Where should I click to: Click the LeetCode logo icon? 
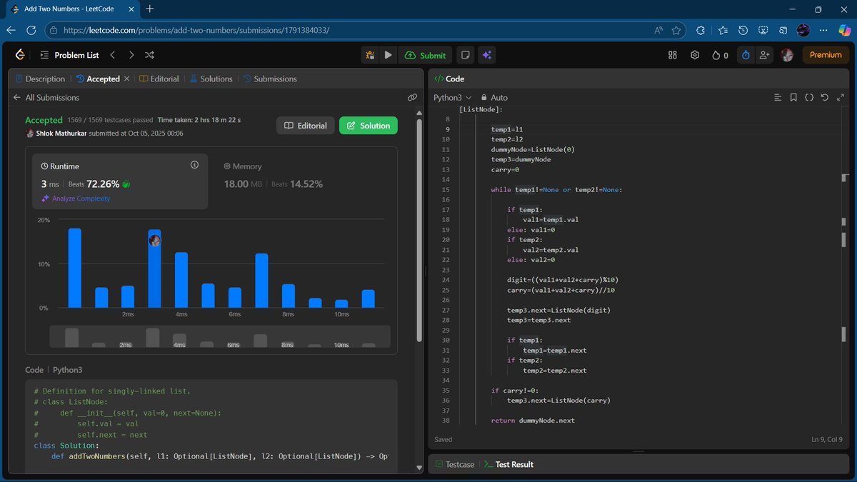(x=20, y=55)
